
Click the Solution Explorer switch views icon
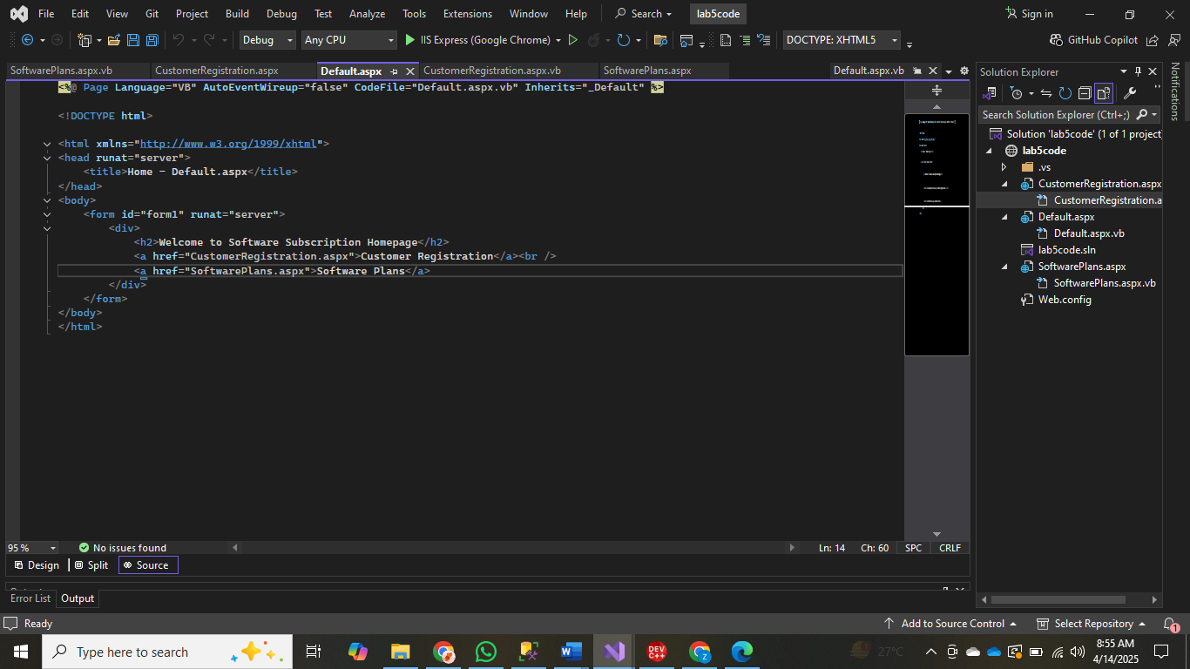[x=990, y=93]
